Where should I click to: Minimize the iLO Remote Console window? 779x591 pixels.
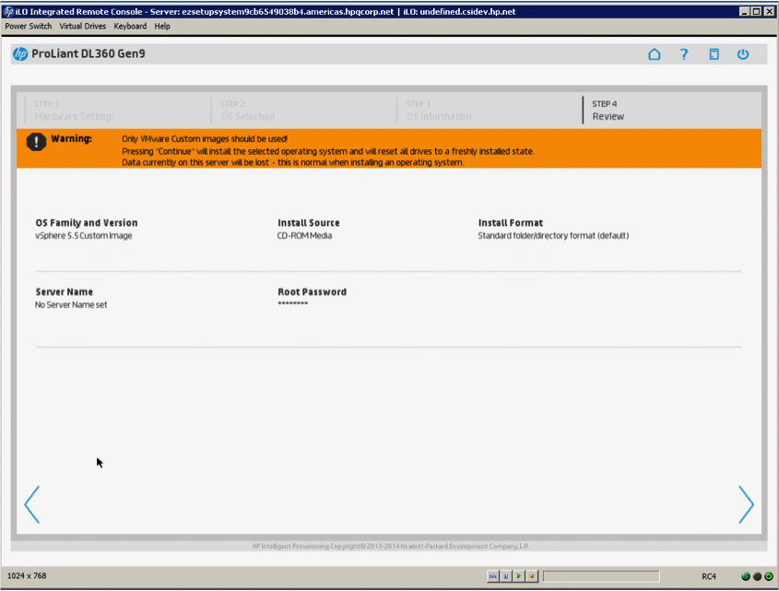point(744,11)
